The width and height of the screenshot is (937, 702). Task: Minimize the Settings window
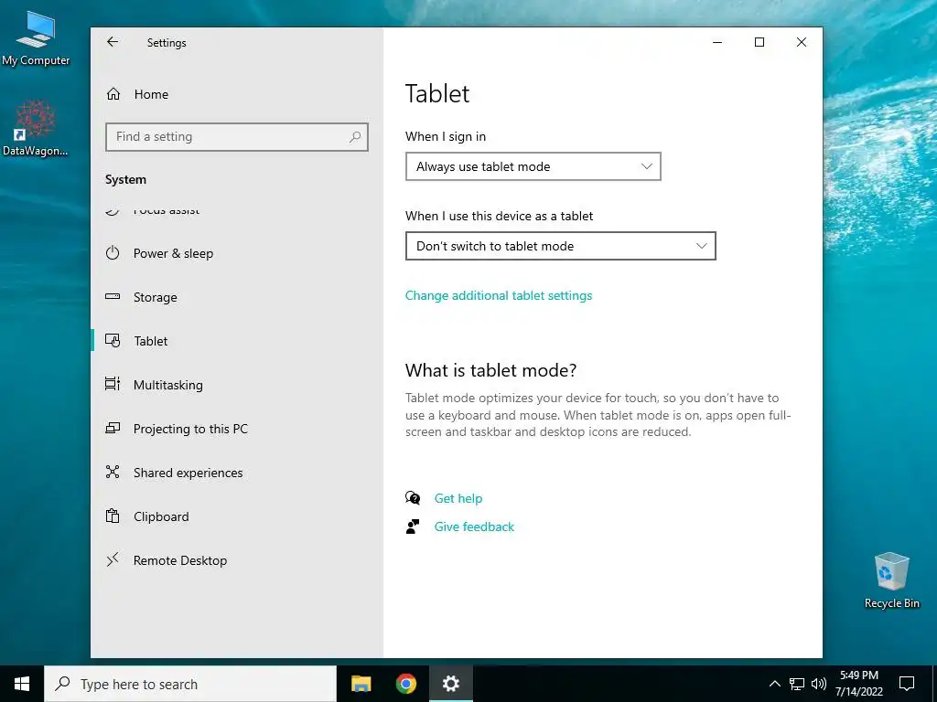[x=717, y=42]
